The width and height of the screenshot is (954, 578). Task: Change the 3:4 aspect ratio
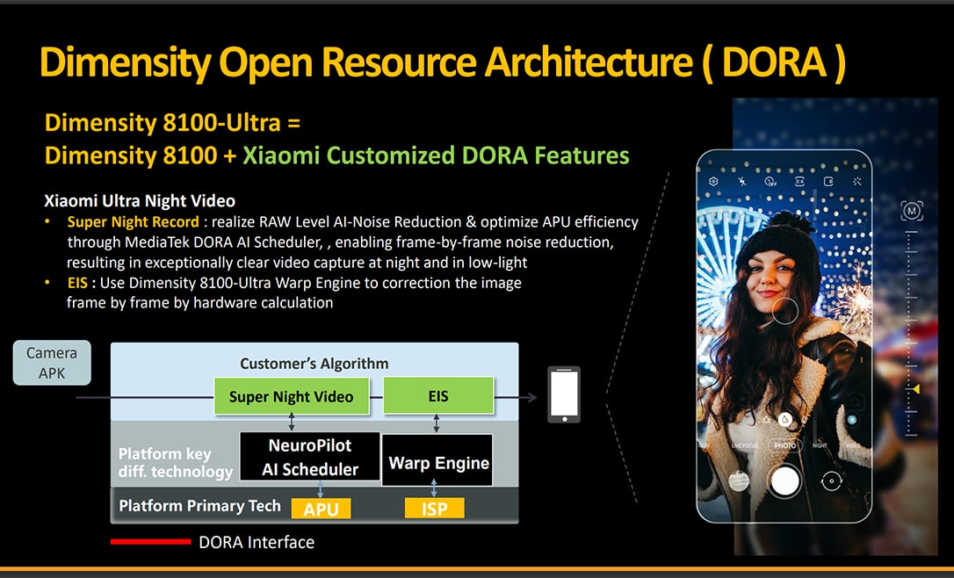[799, 182]
